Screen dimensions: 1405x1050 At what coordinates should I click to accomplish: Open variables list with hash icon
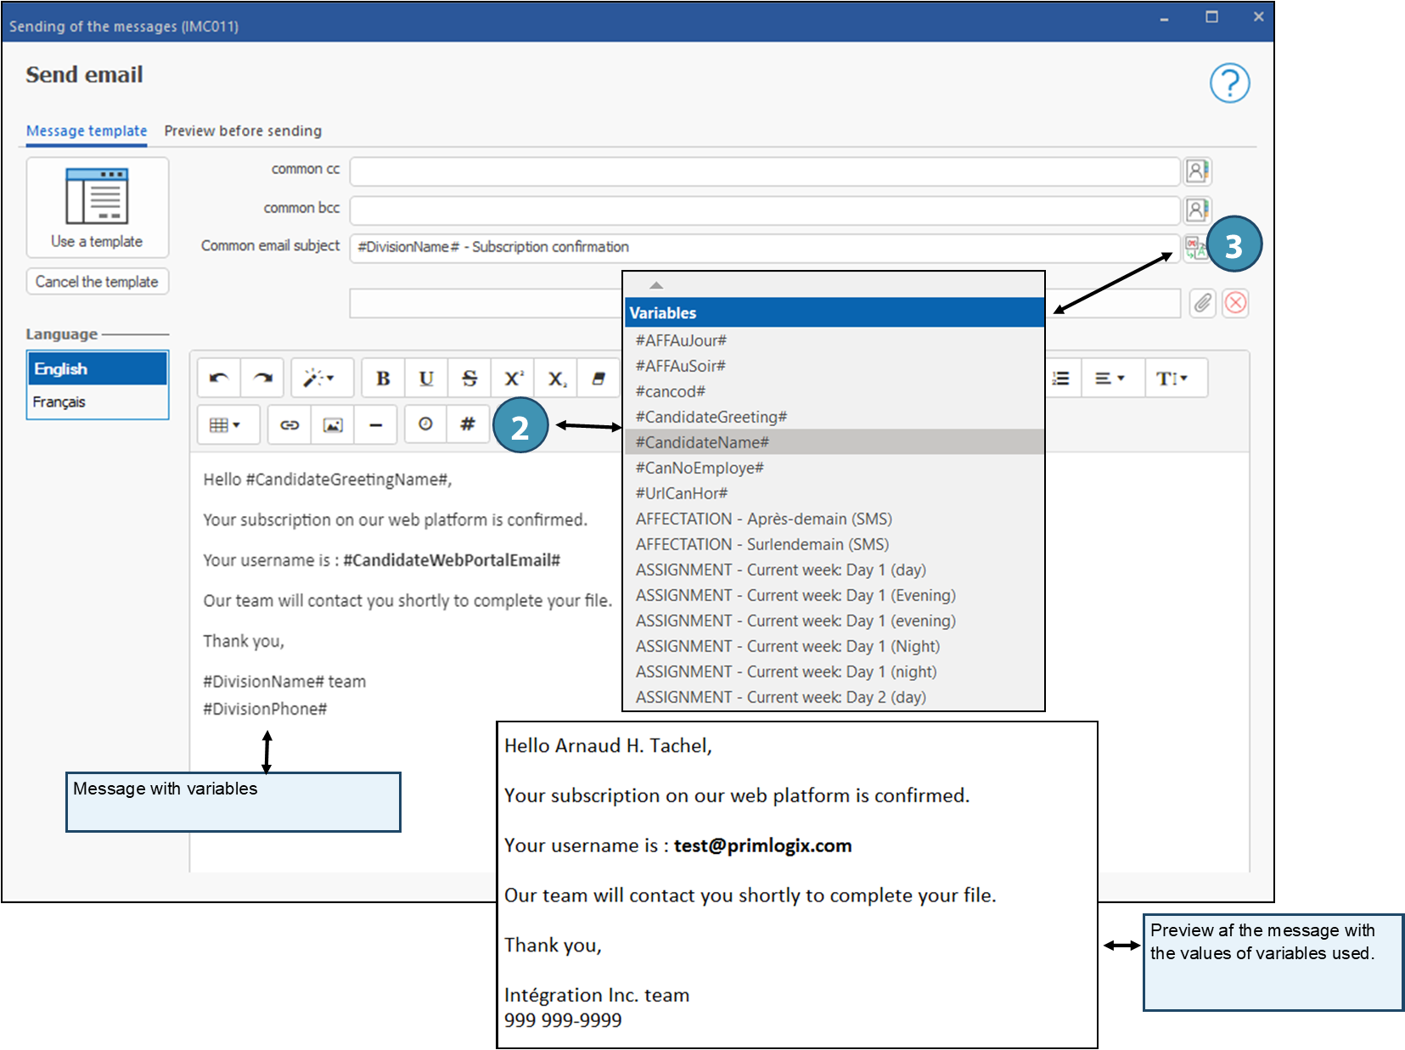[x=467, y=424]
